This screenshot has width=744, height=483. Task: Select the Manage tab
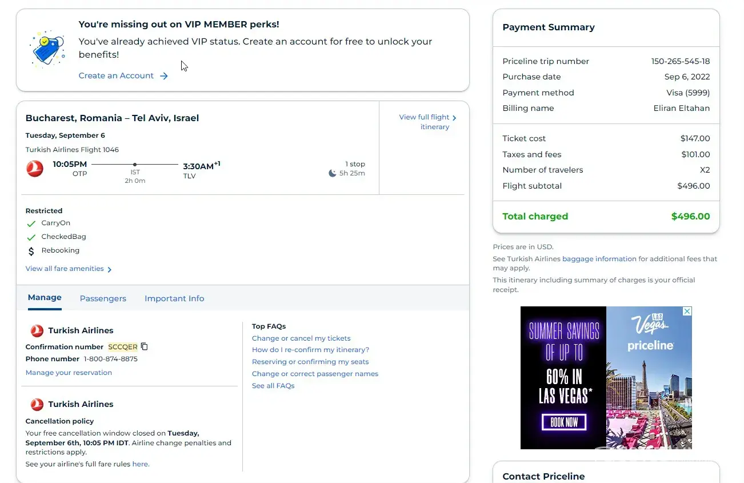coord(45,298)
